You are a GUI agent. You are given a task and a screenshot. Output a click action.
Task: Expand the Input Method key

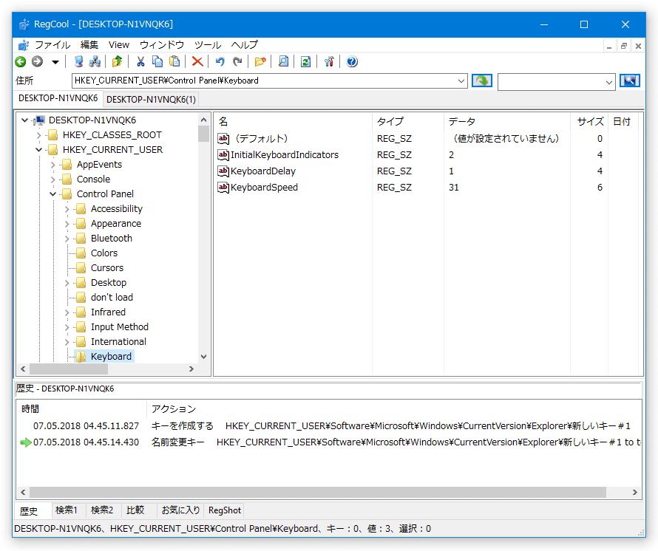pyautogui.click(x=67, y=327)
